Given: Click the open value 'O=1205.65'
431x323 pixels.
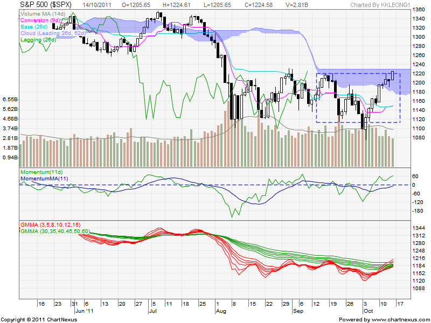Looking at the screenshot, I should [x=136, y=5].
